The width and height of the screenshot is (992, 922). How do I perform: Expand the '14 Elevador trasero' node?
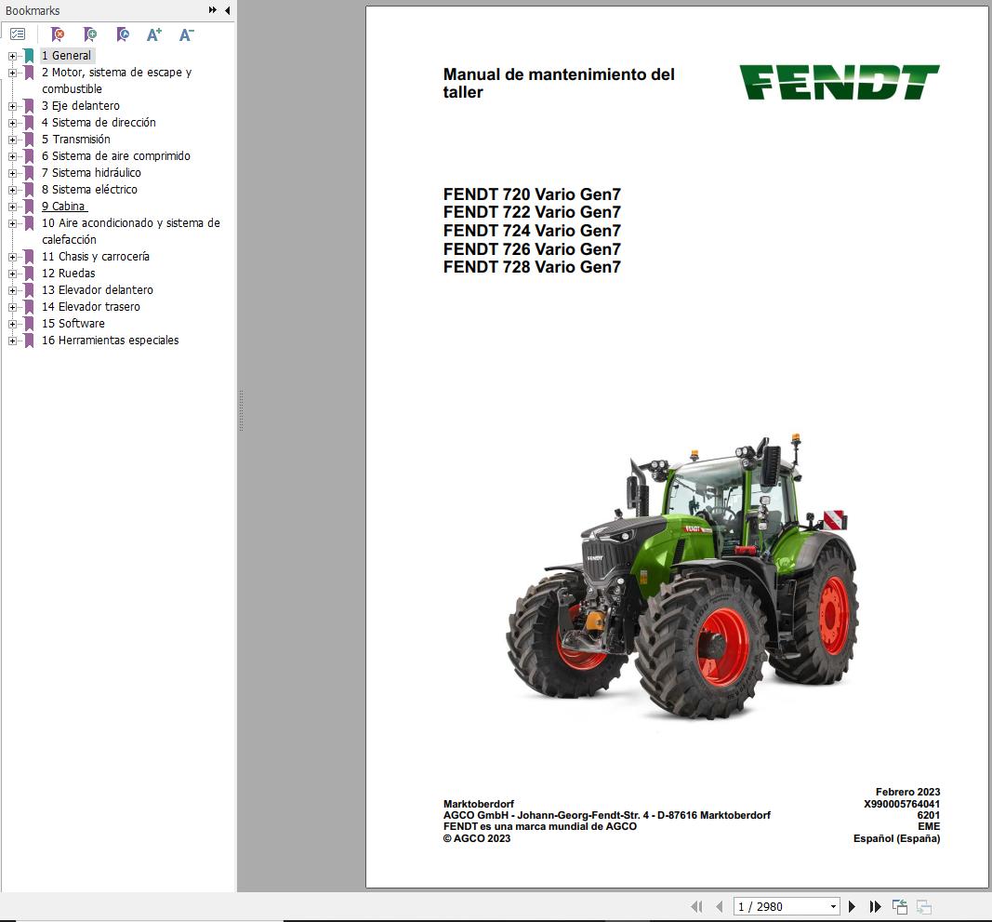point(12,308)
